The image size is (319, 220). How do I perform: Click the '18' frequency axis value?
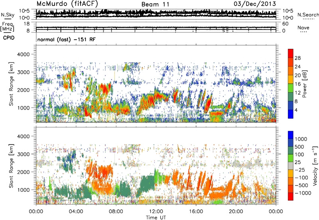coord(27,24)
